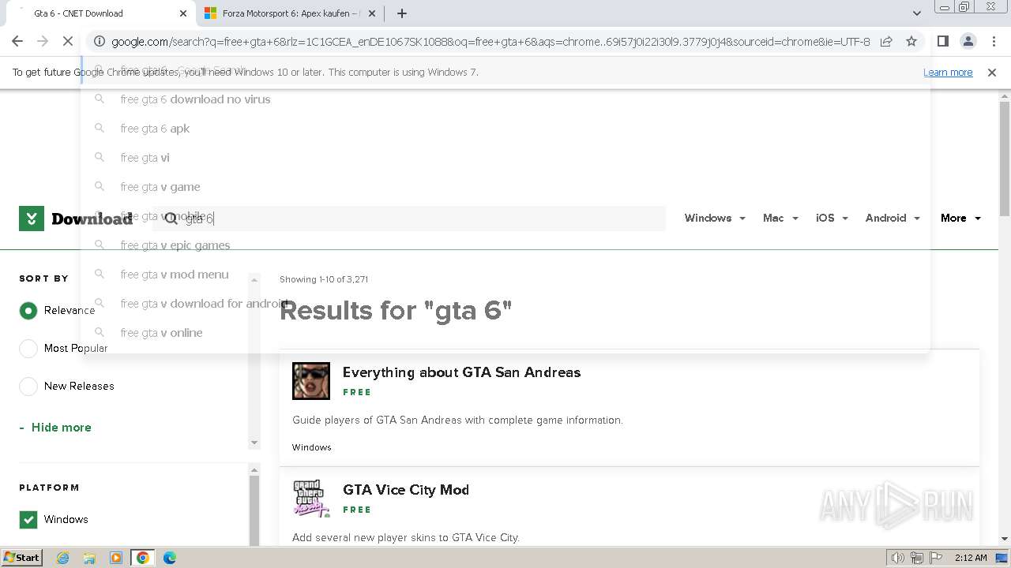This screenshot has height=568, width=1011.
Task: Open Everything about GTA San Andreas thumbnail
Action: (x=311, y=381)
